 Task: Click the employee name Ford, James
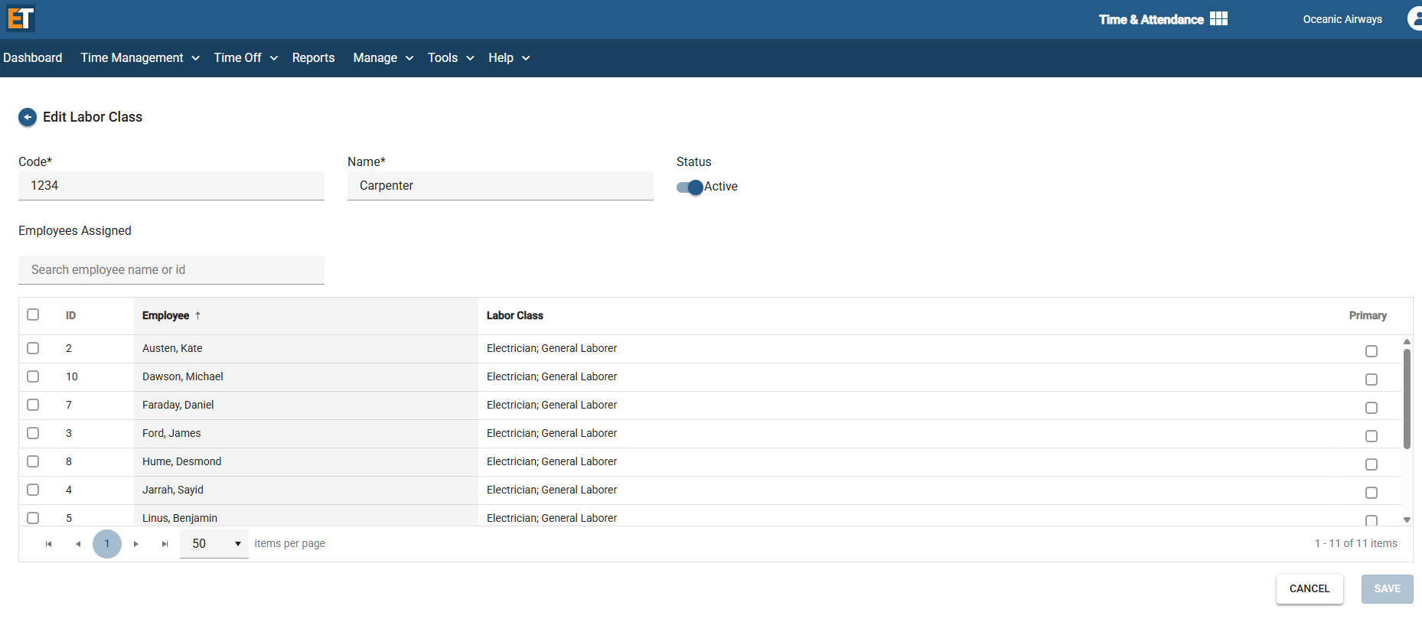[171, 433]
